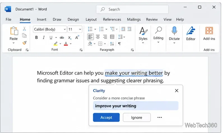Click Line and Paragraph Spacing icon

pos(120,37)
